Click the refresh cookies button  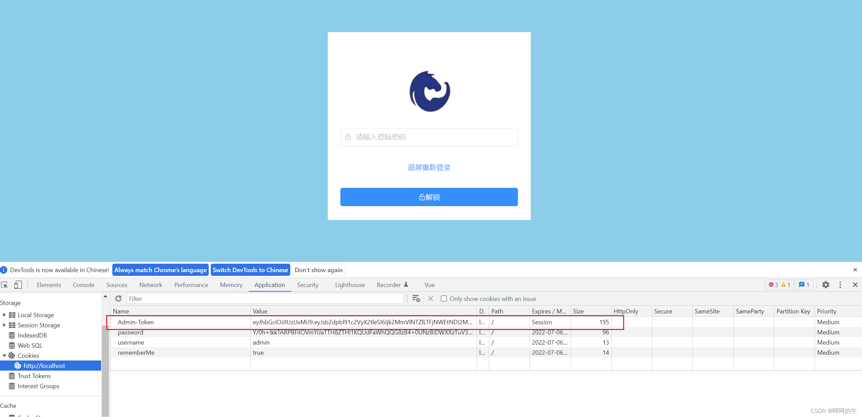tap(118, 299)
